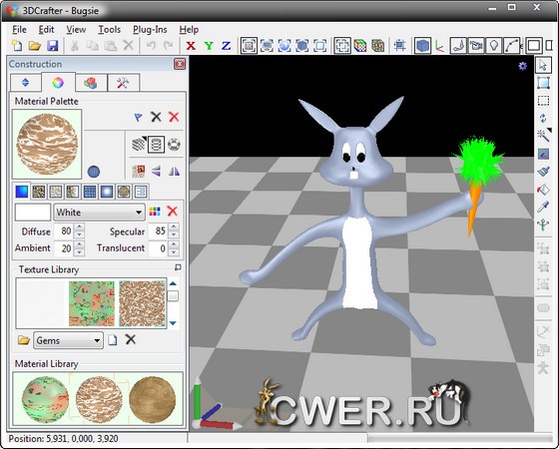Increase the Specular value
The height and width of the screenshot is (449, 559).
pyautogui.click(x=174, y=227)
